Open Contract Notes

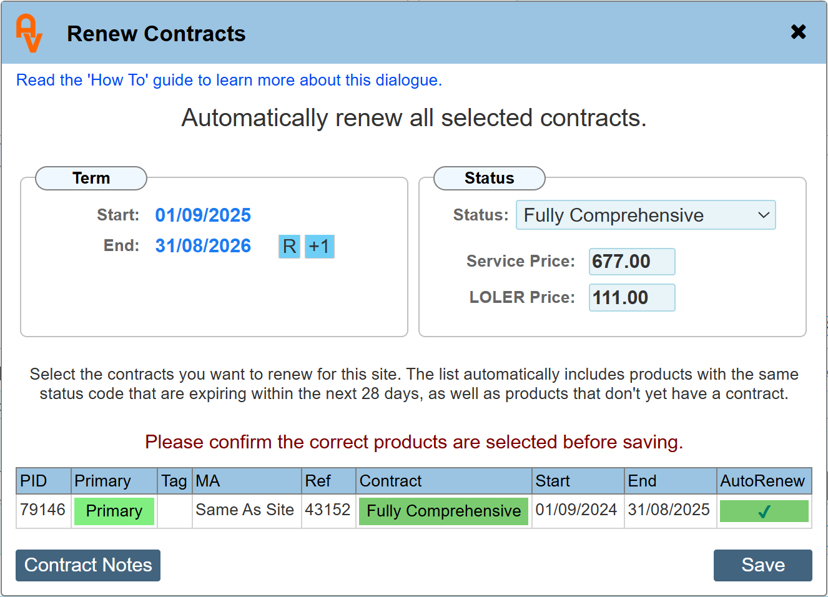click(88, 565)
